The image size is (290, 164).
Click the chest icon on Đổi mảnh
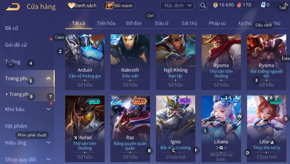pos(109,6)
